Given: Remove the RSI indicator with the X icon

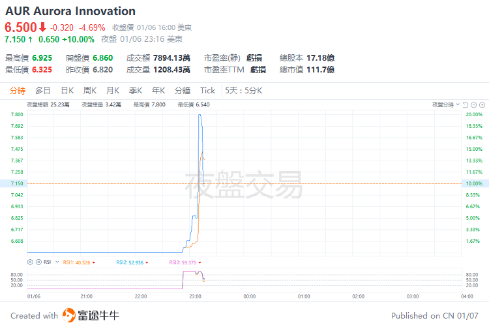Looking at the screenshot, I should click(x=38, y=262).
